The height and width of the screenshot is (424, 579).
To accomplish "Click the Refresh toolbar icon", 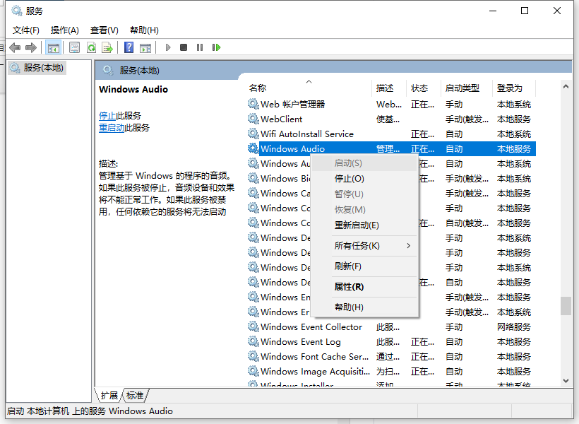I will pos(91,47).
